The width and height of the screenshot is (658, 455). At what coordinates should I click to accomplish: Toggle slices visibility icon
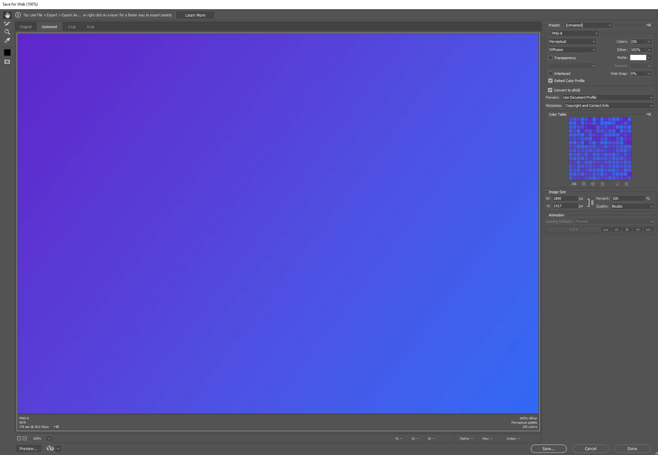pyautogui.click(x=7, y=62)
